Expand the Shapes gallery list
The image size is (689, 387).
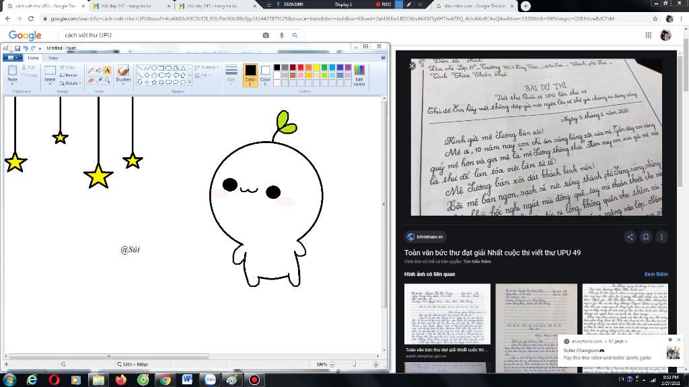coord(190,83)
